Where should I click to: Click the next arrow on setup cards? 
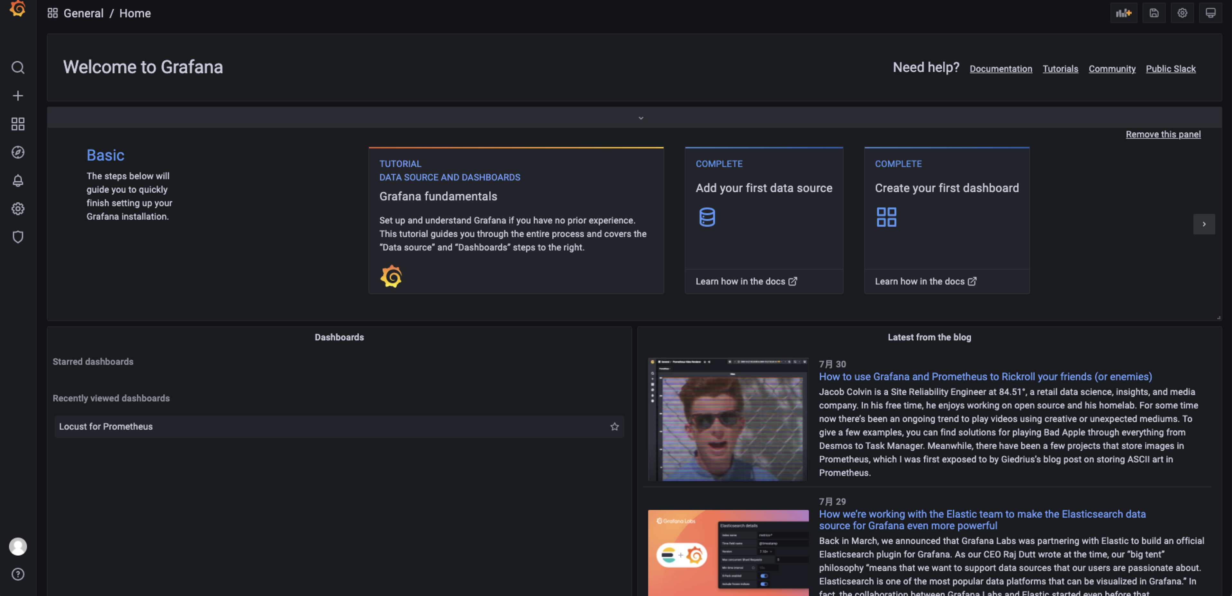(1204, 224)
